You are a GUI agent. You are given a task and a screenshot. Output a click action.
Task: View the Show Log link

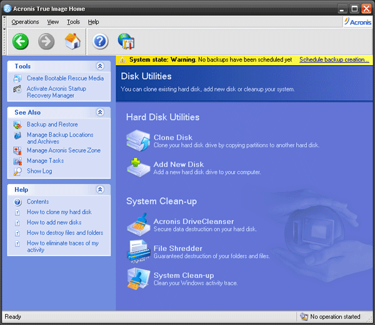(39, 171)
